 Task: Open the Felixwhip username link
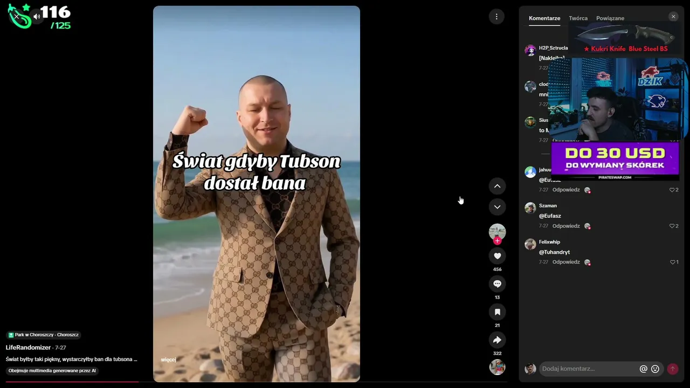[549, 242]
